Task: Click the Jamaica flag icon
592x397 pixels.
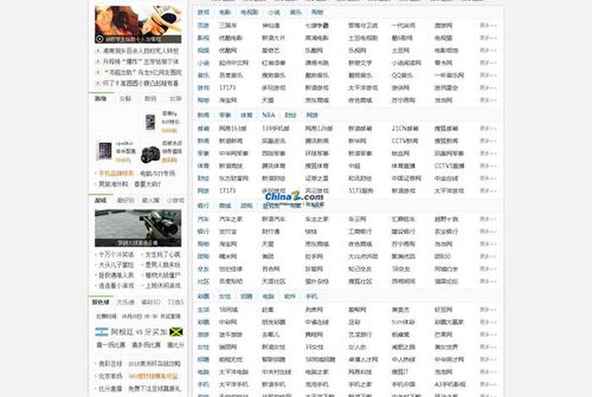Action: coord(176,332)
